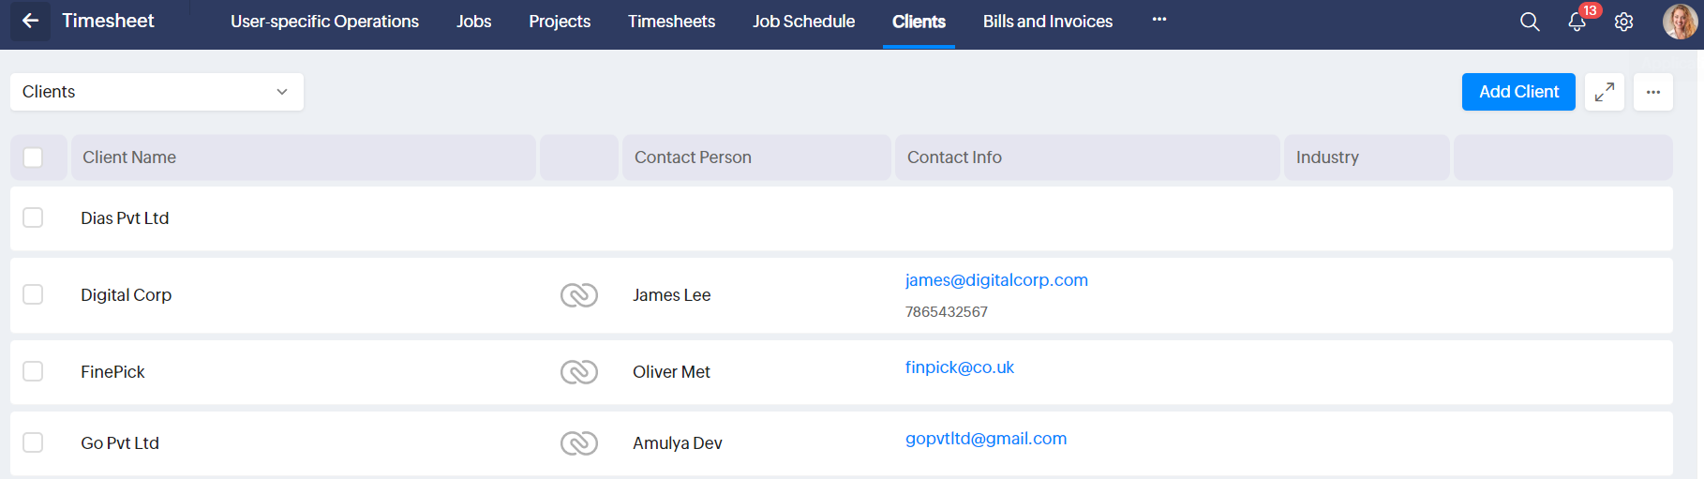The height and width of the screenshot is (479, 1704).
Task: Go to the Bills and Invoices tab
Action: pos(1047,22)
